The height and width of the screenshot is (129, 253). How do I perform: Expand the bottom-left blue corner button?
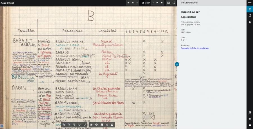[1, 126]
